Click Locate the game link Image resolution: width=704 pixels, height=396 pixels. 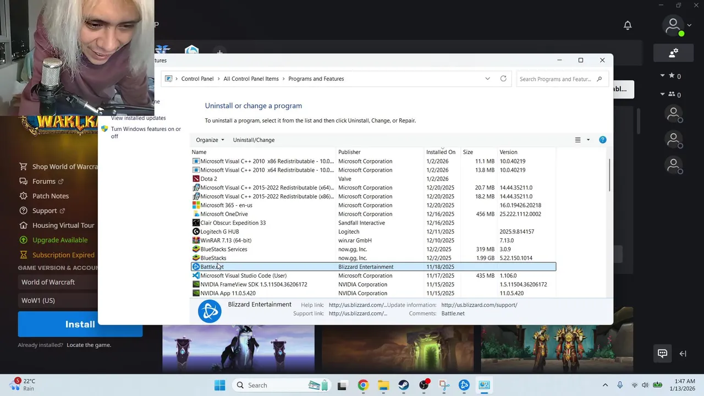pyautogui.click(x=89, y=345)
